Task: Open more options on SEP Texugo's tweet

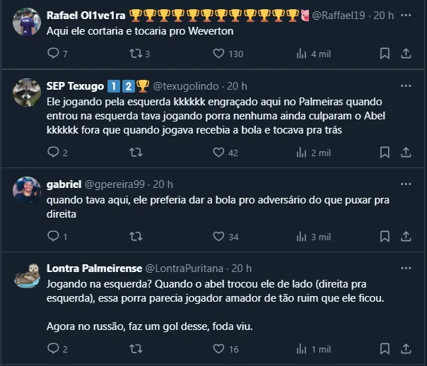Action: point(406,86)
